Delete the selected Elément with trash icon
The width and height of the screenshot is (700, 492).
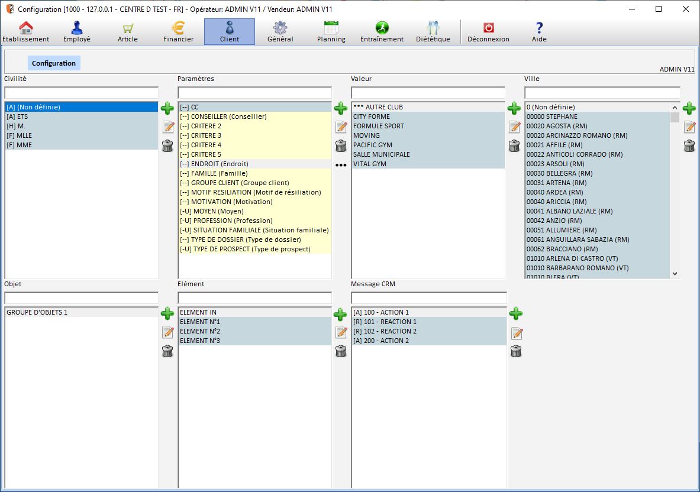[341, 351]
